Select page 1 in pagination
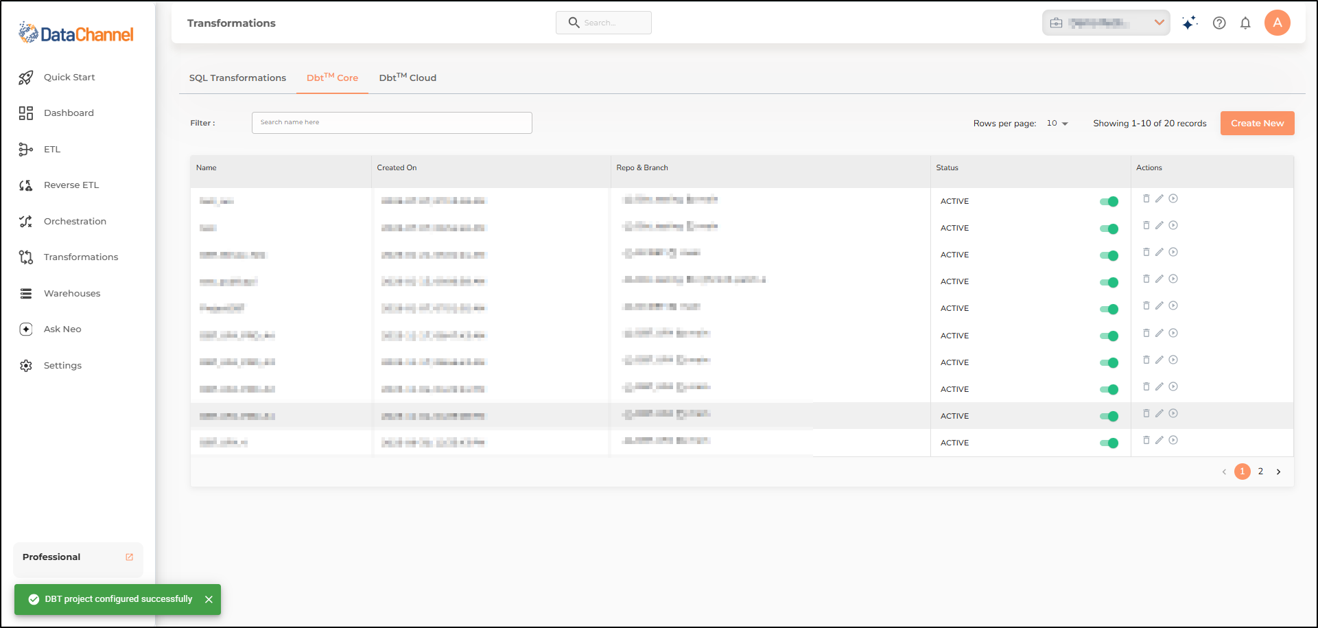The height and width of the screenshot is (628, 1318). click(1242, 472)
